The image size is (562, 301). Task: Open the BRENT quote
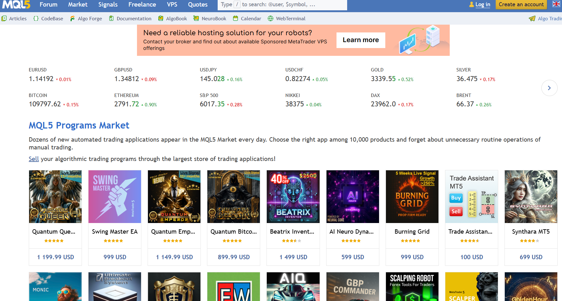474,100
